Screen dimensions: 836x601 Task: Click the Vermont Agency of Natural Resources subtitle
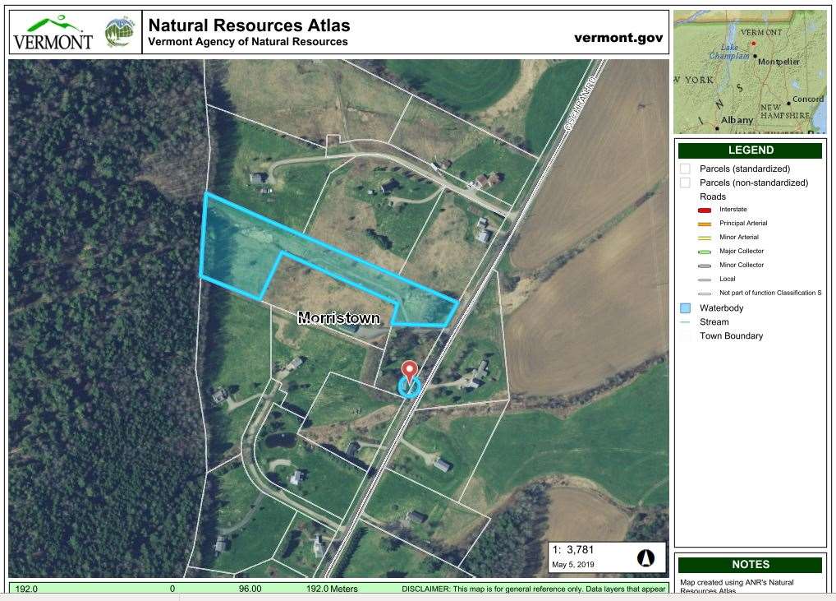248,42
